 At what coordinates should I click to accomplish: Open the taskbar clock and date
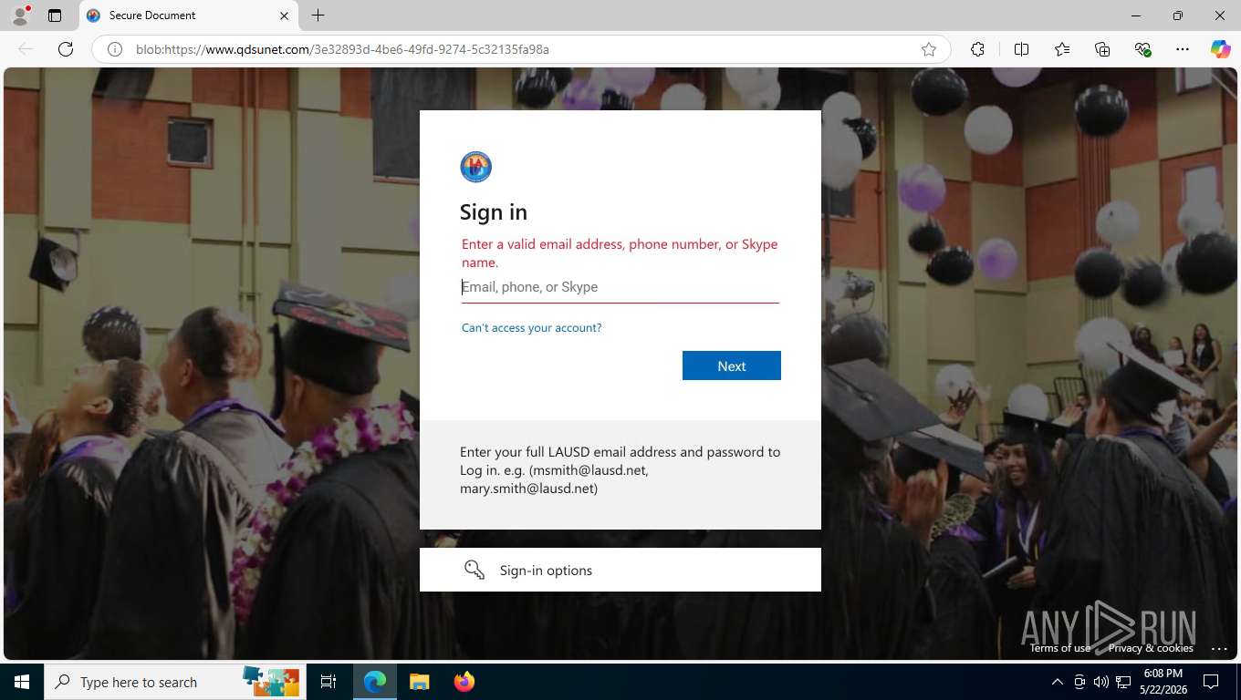pos(1163,682)
